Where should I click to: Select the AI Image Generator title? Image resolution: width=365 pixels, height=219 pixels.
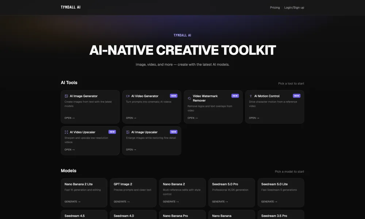coord(84,96)
